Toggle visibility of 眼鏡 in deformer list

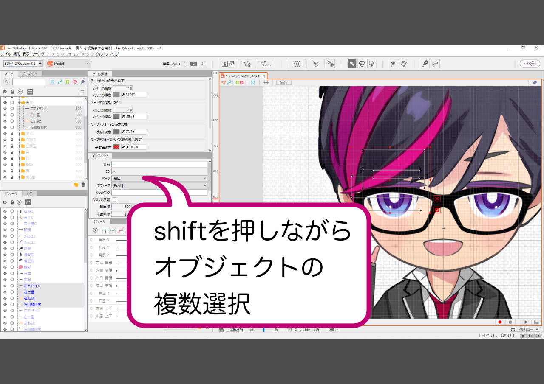click(x=5, y=230)
